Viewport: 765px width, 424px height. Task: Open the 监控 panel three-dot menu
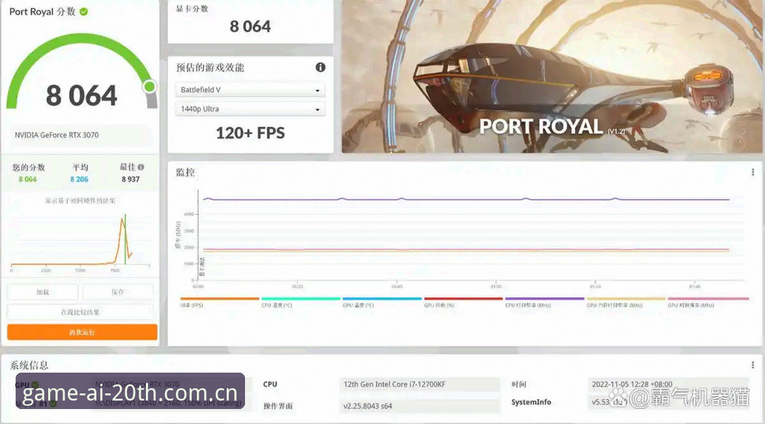point(753,172)
